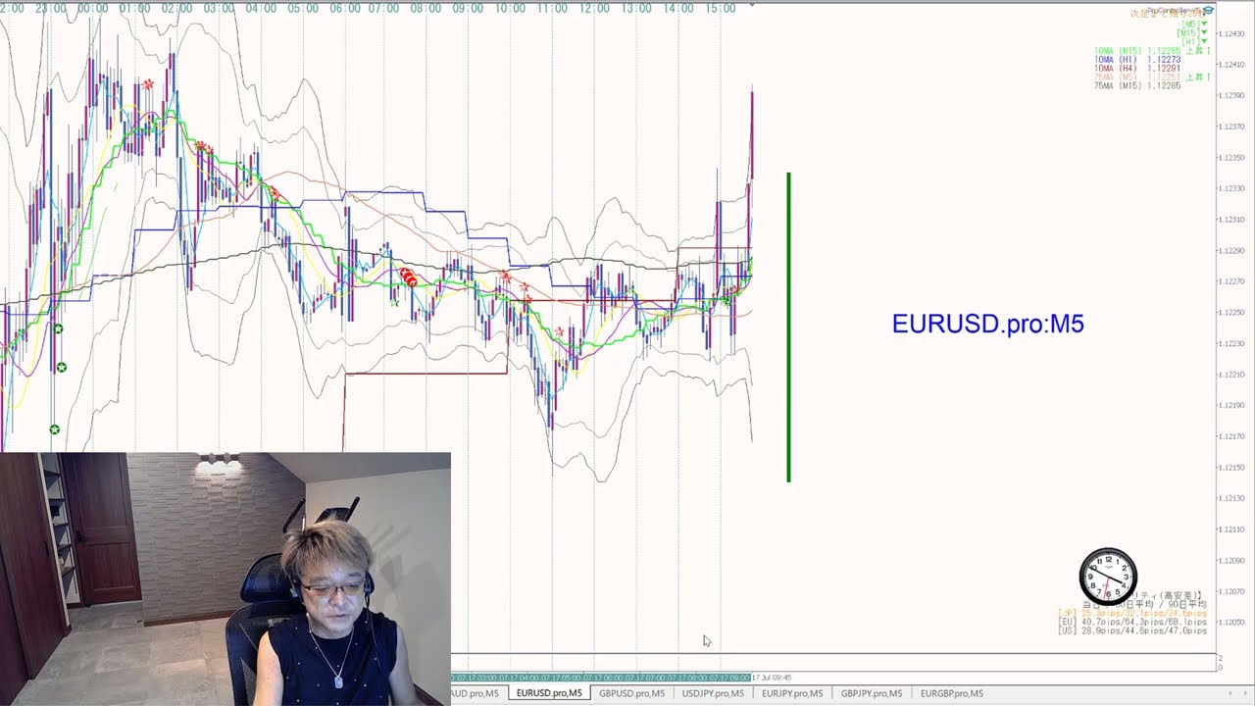Select the EURGBP.pro,M5 chart tab
This screenshot has width=1255, height=706.
coord(951,693)
